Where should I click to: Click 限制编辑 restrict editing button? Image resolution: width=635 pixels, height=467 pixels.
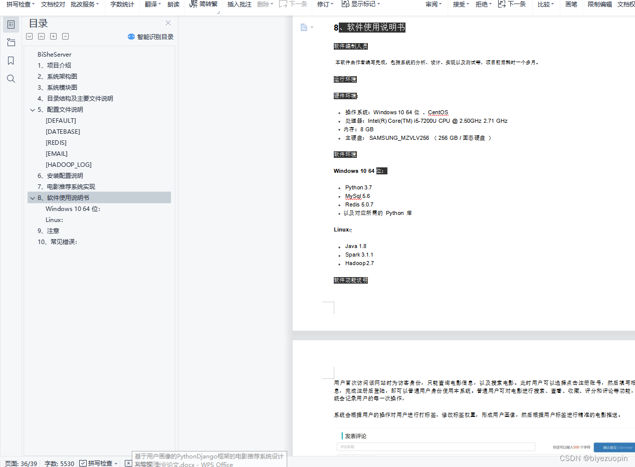[x=600, y=4]
